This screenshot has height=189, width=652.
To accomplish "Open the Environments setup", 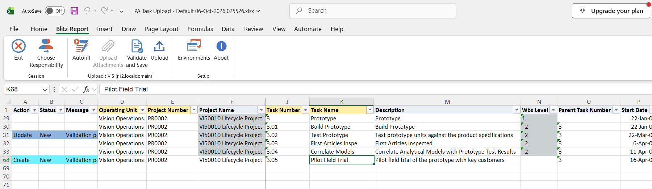I will coord(194,50).
